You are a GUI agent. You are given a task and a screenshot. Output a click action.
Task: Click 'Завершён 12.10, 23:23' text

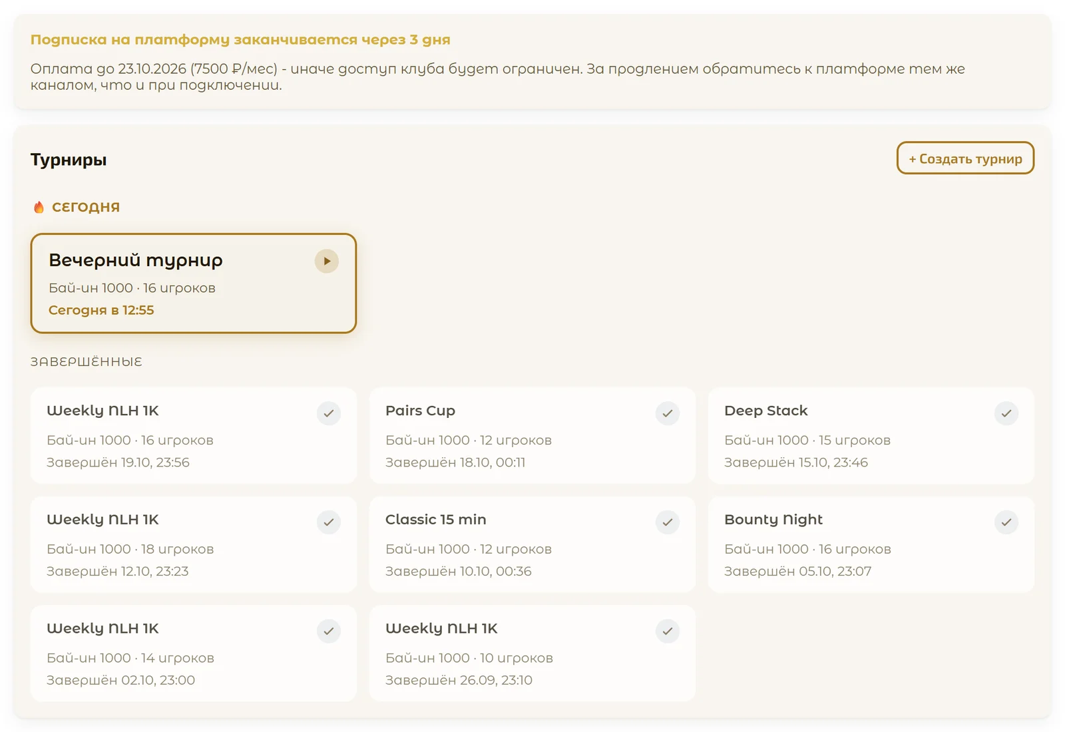tap(118, 572)
